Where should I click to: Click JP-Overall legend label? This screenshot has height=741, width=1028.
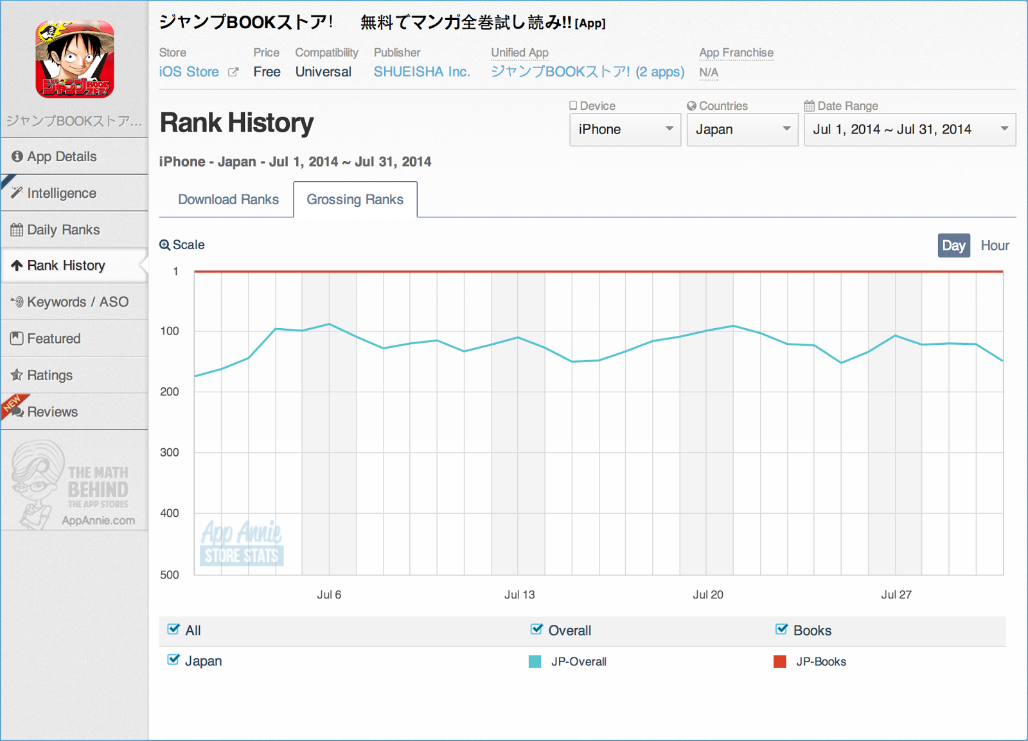tap(578, 661)
